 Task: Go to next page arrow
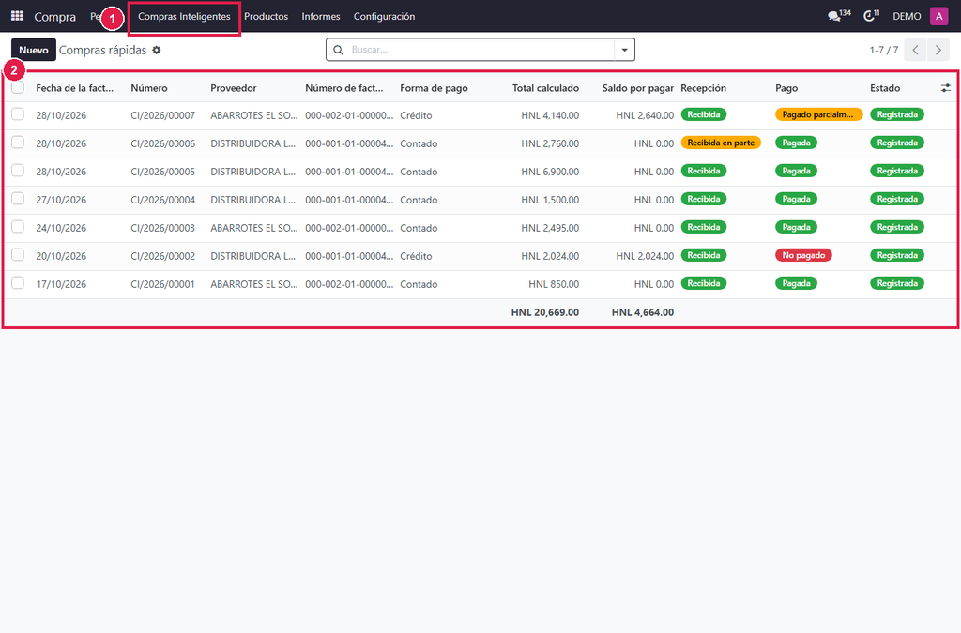[938, 51]
